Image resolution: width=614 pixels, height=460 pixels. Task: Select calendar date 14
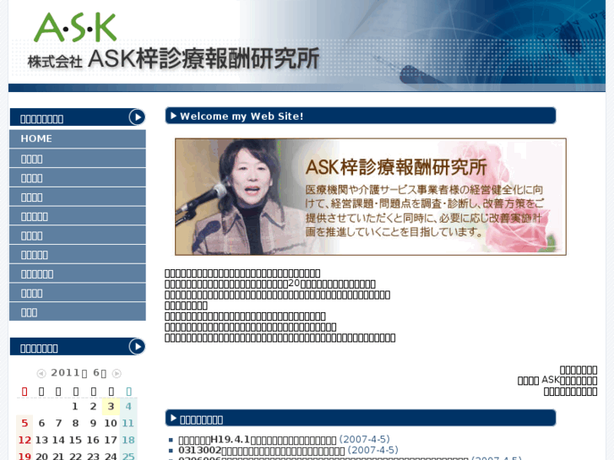click(58, 440)
